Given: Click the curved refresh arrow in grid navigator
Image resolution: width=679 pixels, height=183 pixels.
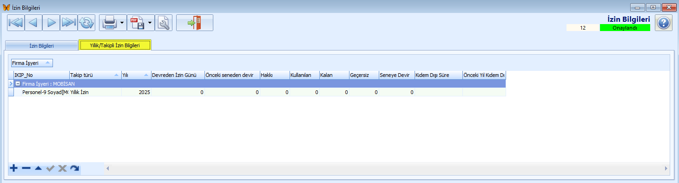Looking at the screenshot, I should click(74, 168).
